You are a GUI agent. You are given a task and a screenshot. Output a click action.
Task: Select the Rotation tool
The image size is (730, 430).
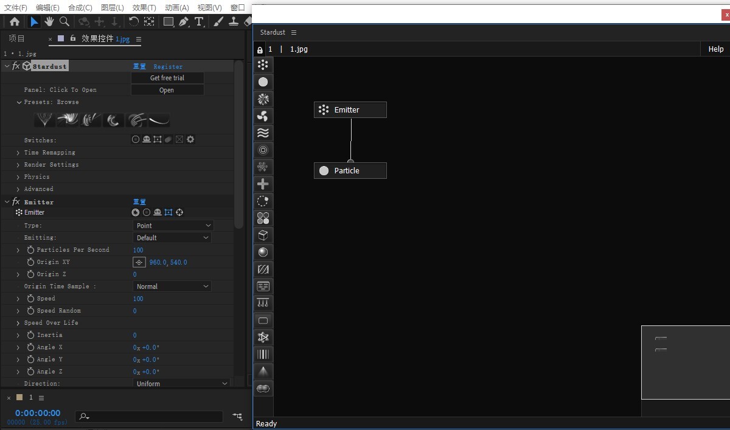pos(134,21)
